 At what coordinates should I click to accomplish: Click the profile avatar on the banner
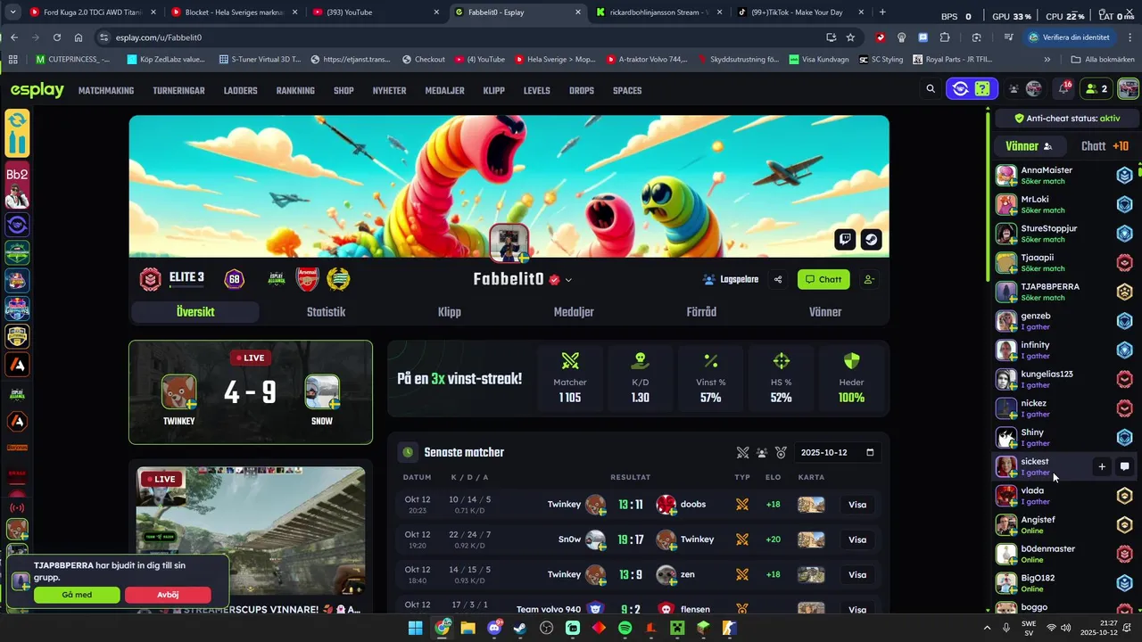pyautogui.click(x=509, y=243)
